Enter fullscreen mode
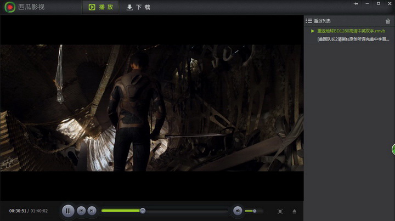Image resolution: width=395 pixels, height=221 pixels. [x=280, y=211]
